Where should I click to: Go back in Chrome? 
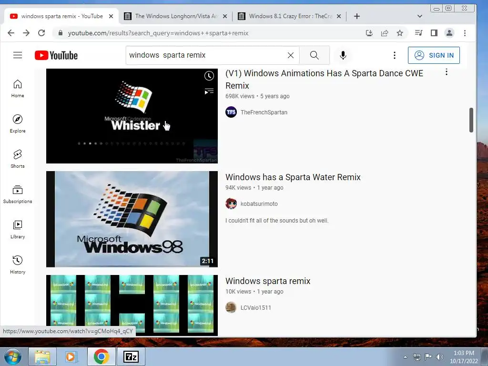[x=11, y=33]
